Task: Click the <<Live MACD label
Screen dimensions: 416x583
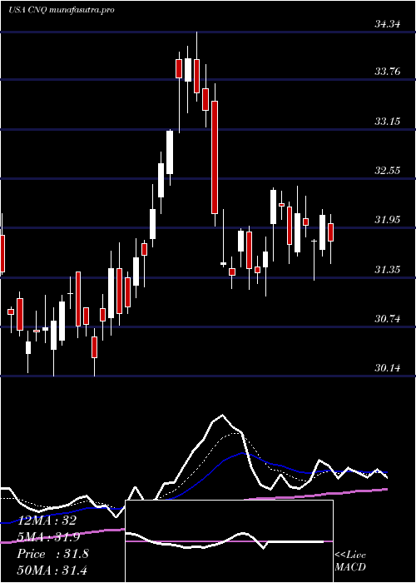Action: [350, 561]
